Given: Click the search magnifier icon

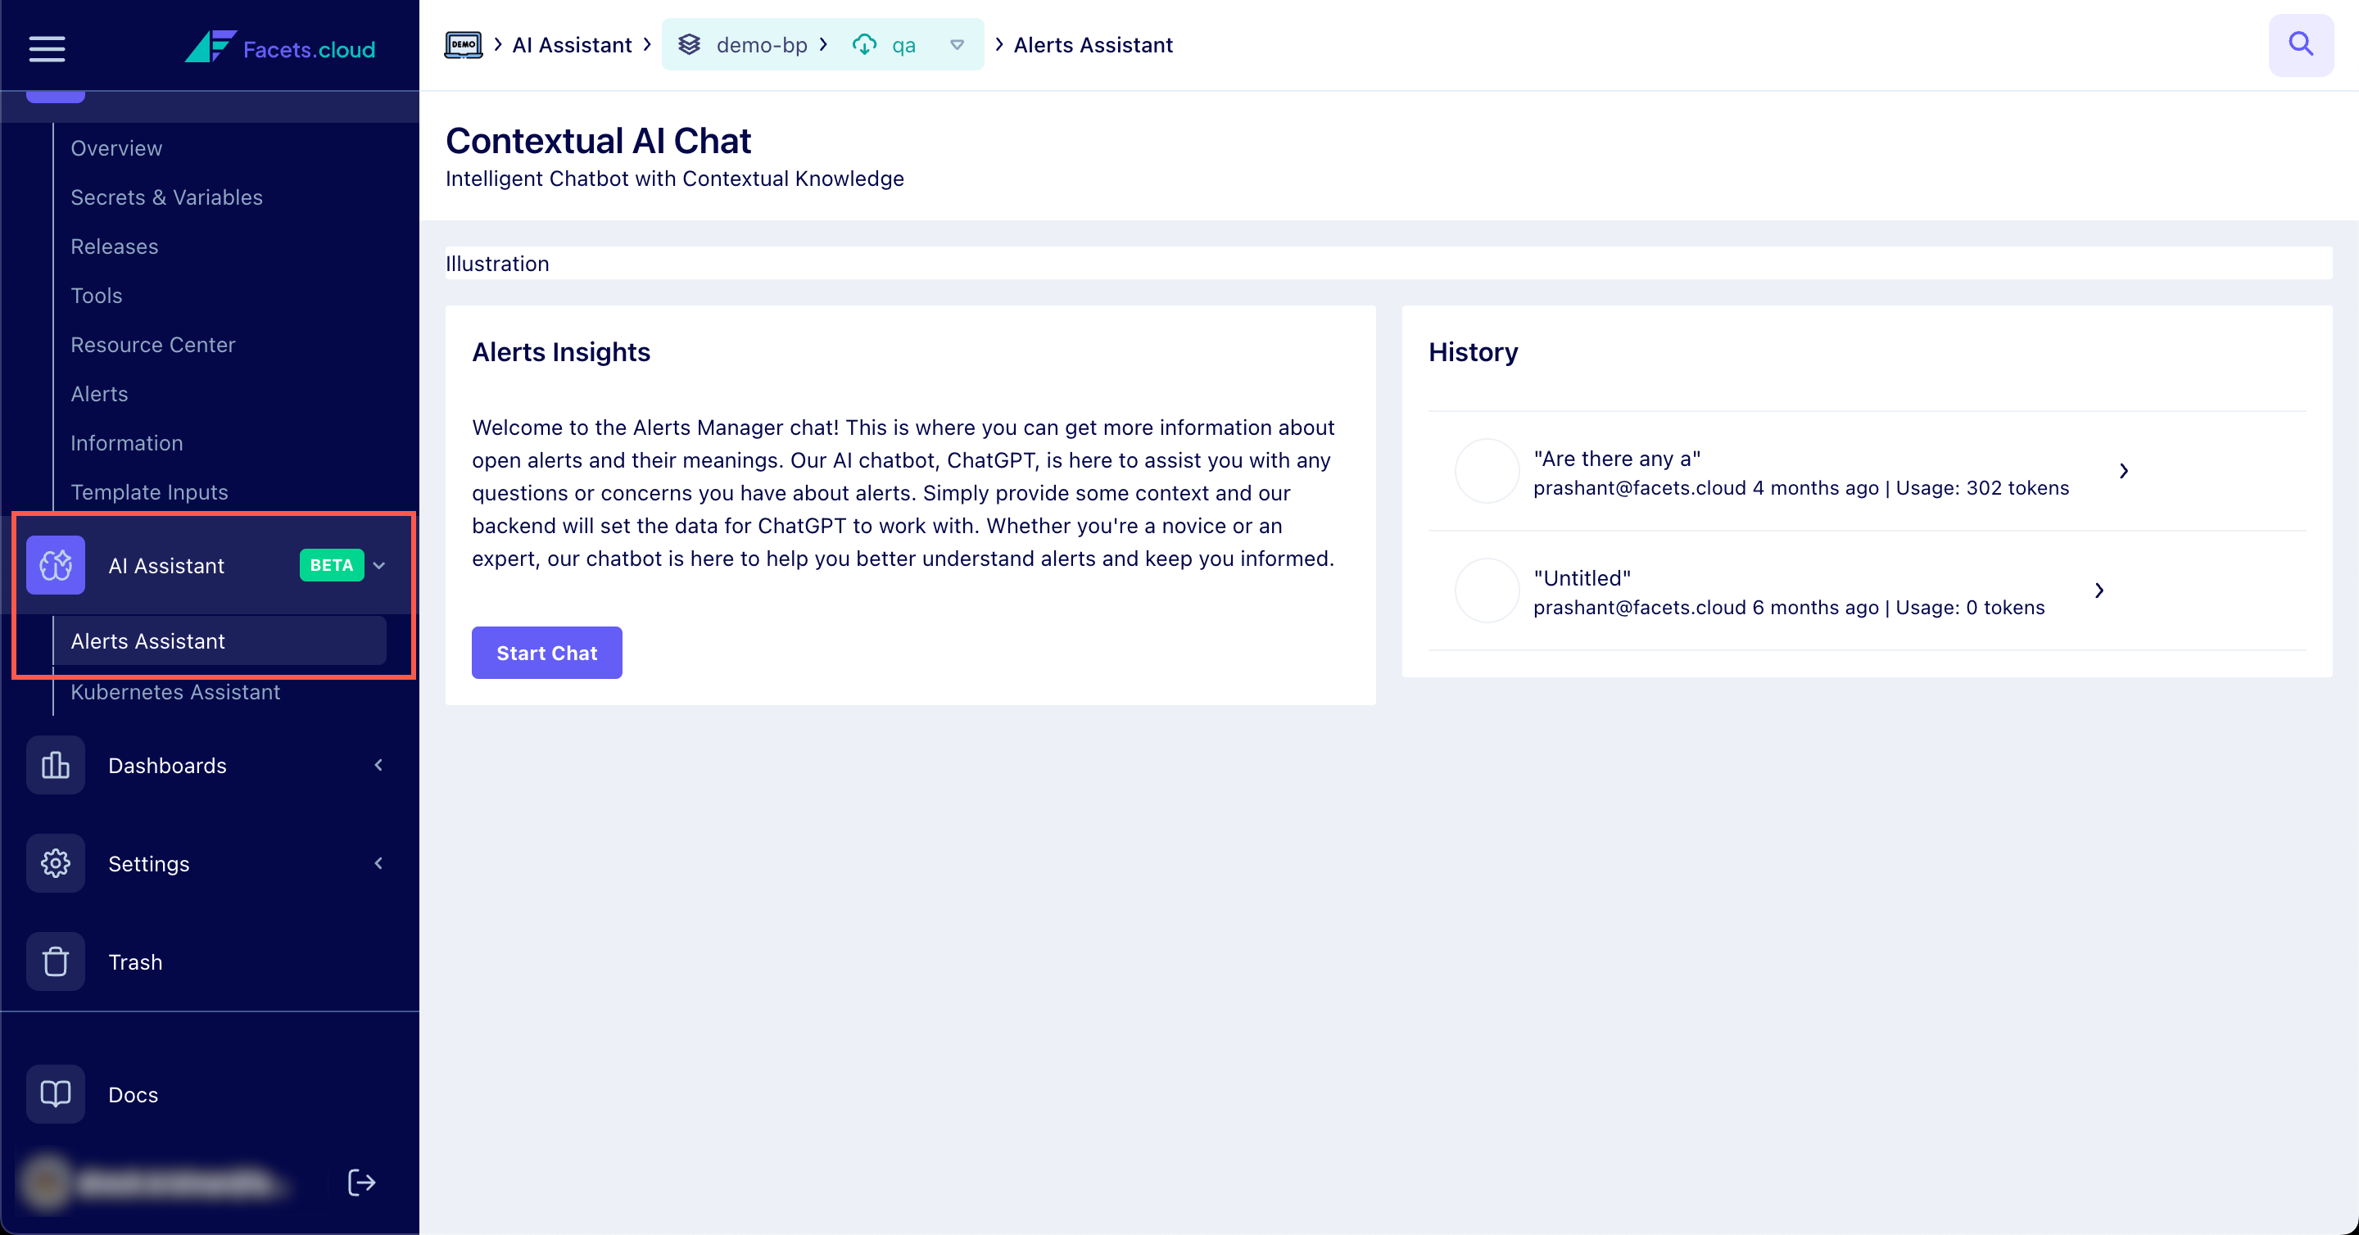Looking at the screenshot, I should (x=2300, y=45).
